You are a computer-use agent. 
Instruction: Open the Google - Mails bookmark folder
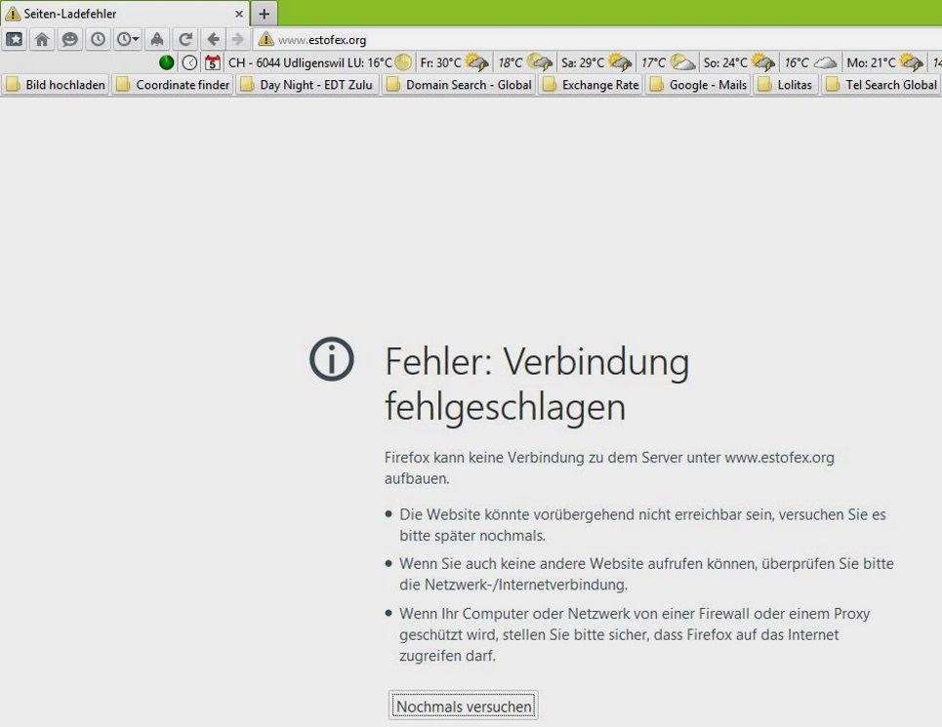coord(698,85)
